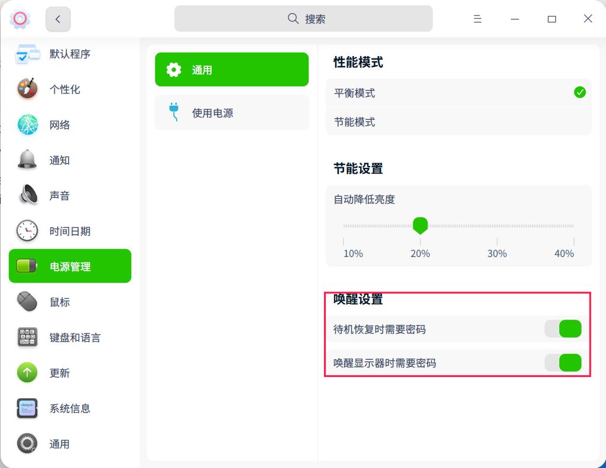
Task: Select the 系统信息 icon
Action: click(x=26, y=408)
